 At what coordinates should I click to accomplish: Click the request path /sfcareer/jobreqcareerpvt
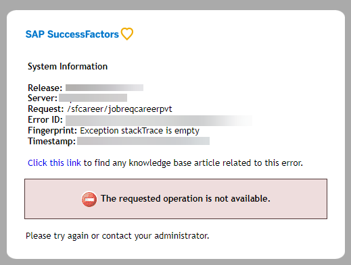click(x=120, y=109)
